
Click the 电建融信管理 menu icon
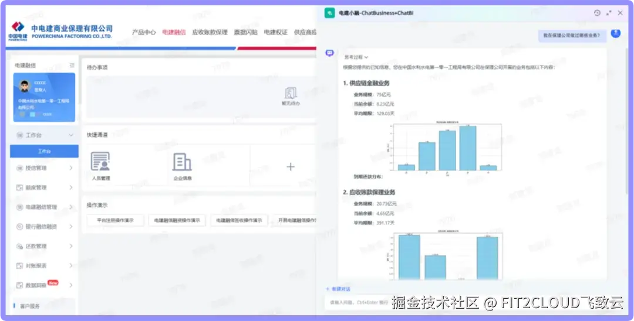point(19,207)
